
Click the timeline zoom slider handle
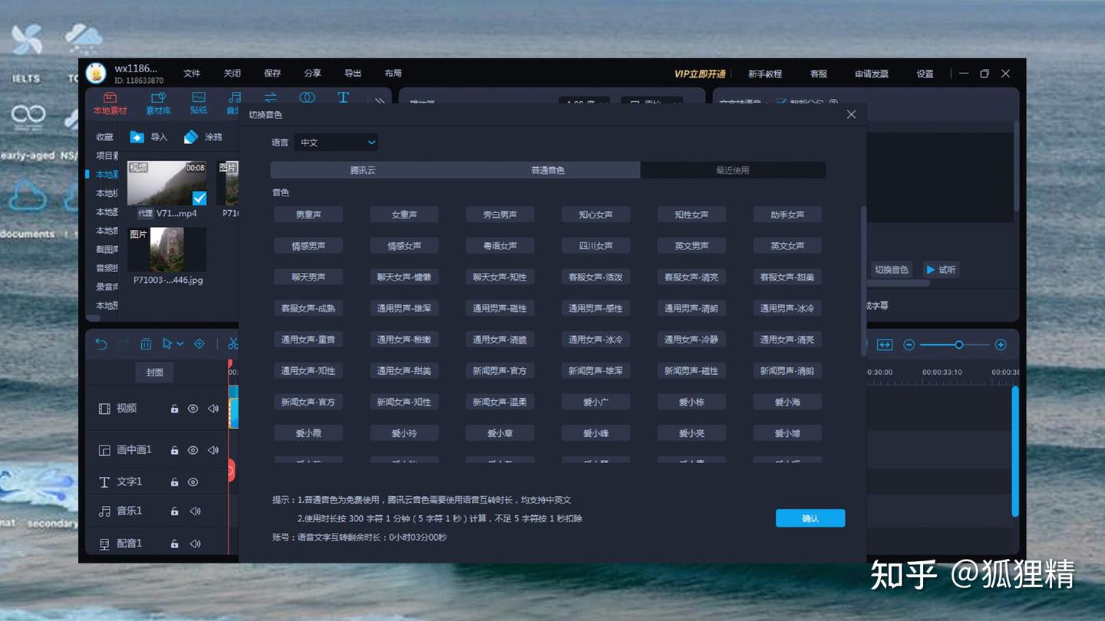tap(958, 345)
